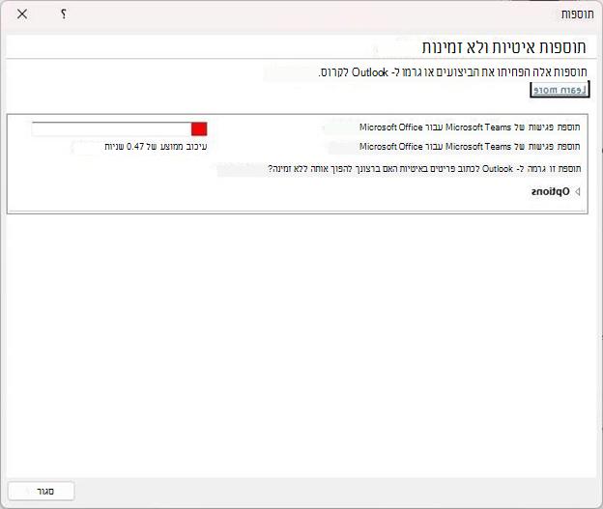The image size is (603, 509).
Task: Click the תוספות title bar label
Action: click(x=577, y=14)
